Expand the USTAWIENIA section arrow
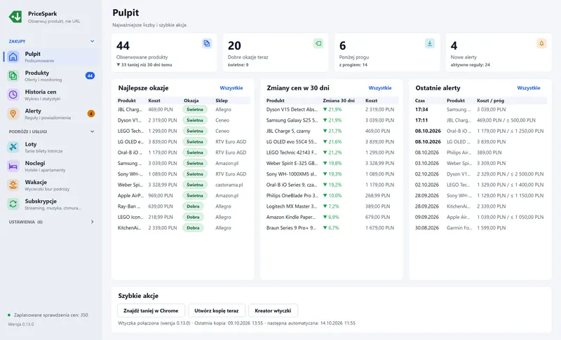 pos(93,222)
